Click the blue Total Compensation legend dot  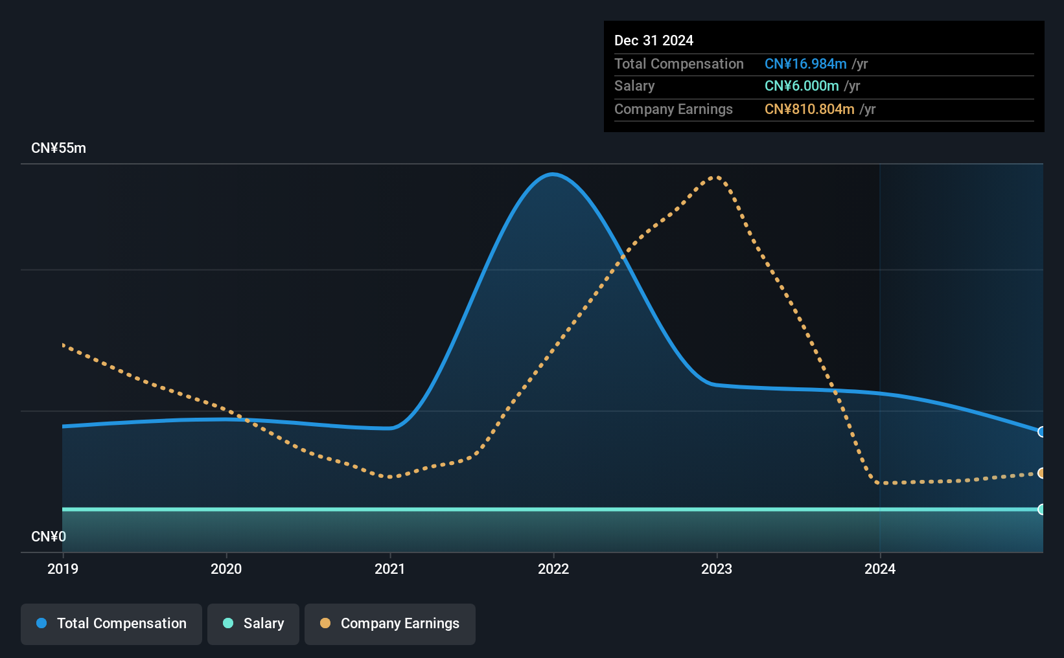click(x=41, y=623)
